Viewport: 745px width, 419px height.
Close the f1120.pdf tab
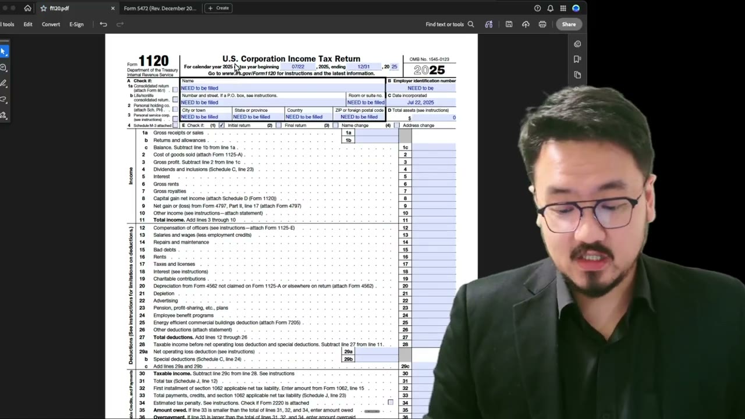coord(113,8)
